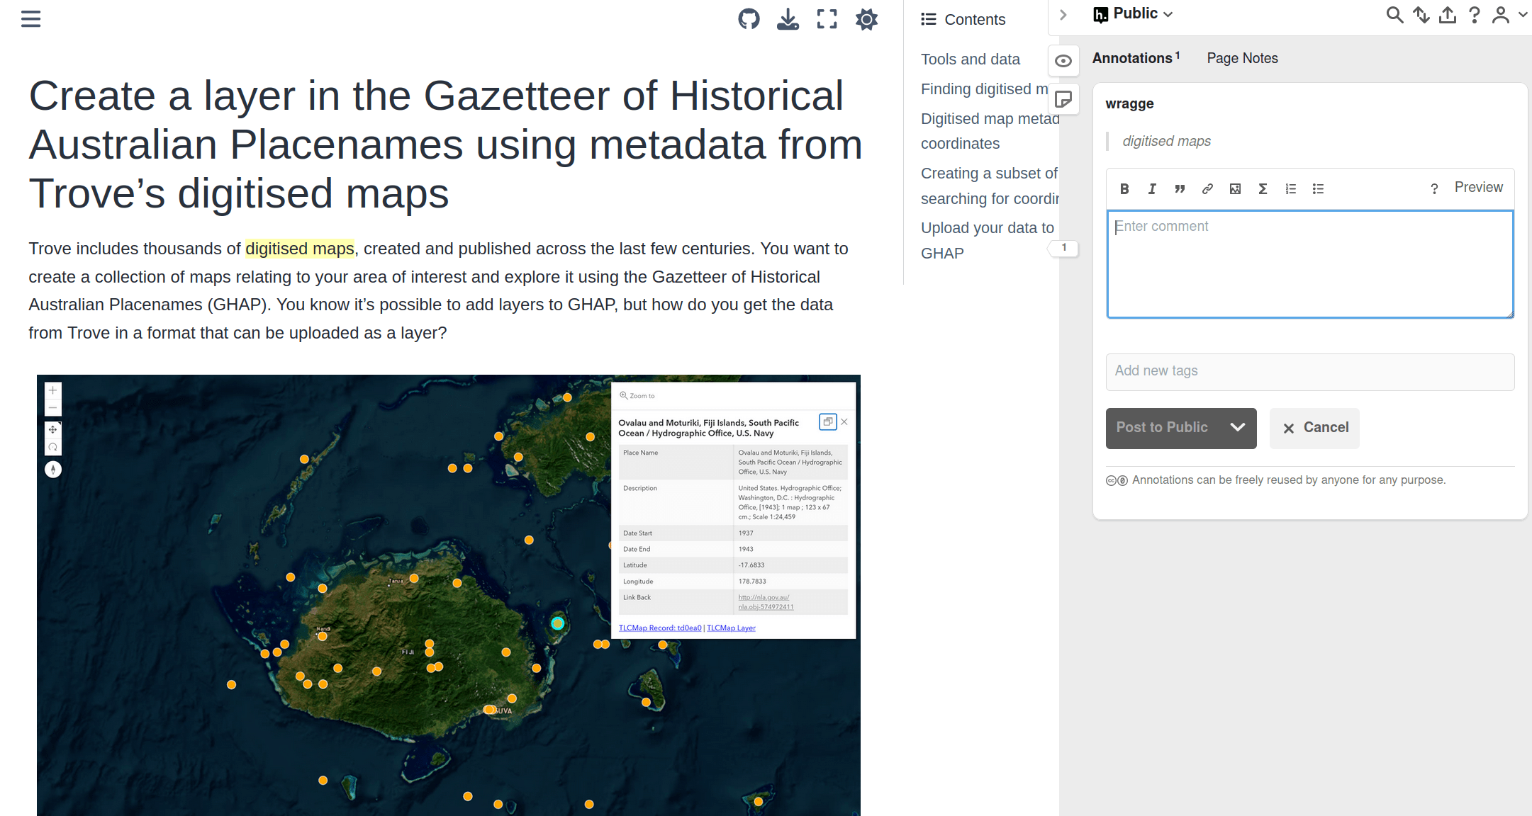Click the Add new tags field
1532x816 pixels.
[1309, 371]
